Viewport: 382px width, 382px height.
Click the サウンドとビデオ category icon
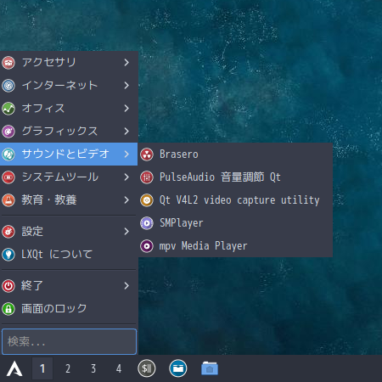8,154
